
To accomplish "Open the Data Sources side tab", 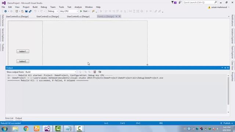I will 3,21.
